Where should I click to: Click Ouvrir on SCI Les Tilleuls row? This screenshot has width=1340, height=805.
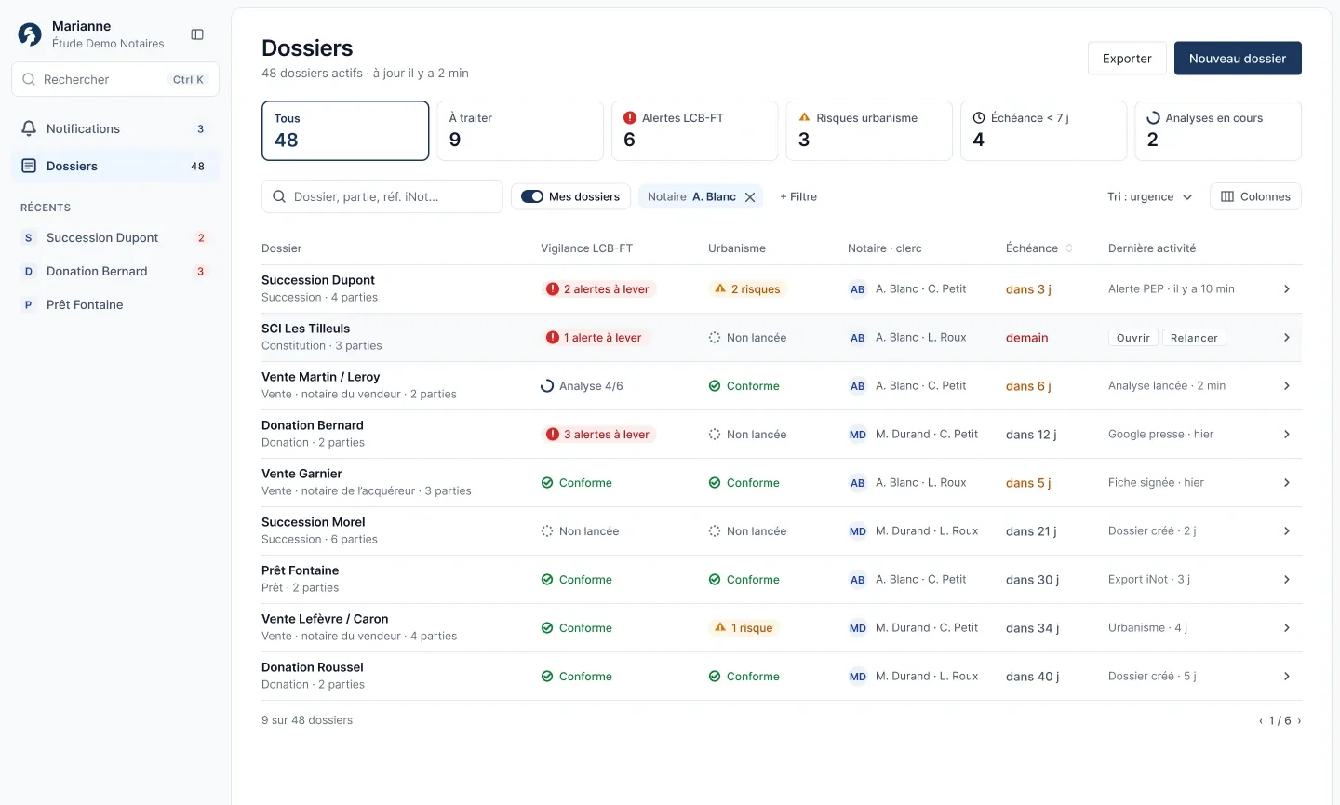[1133, 338]
